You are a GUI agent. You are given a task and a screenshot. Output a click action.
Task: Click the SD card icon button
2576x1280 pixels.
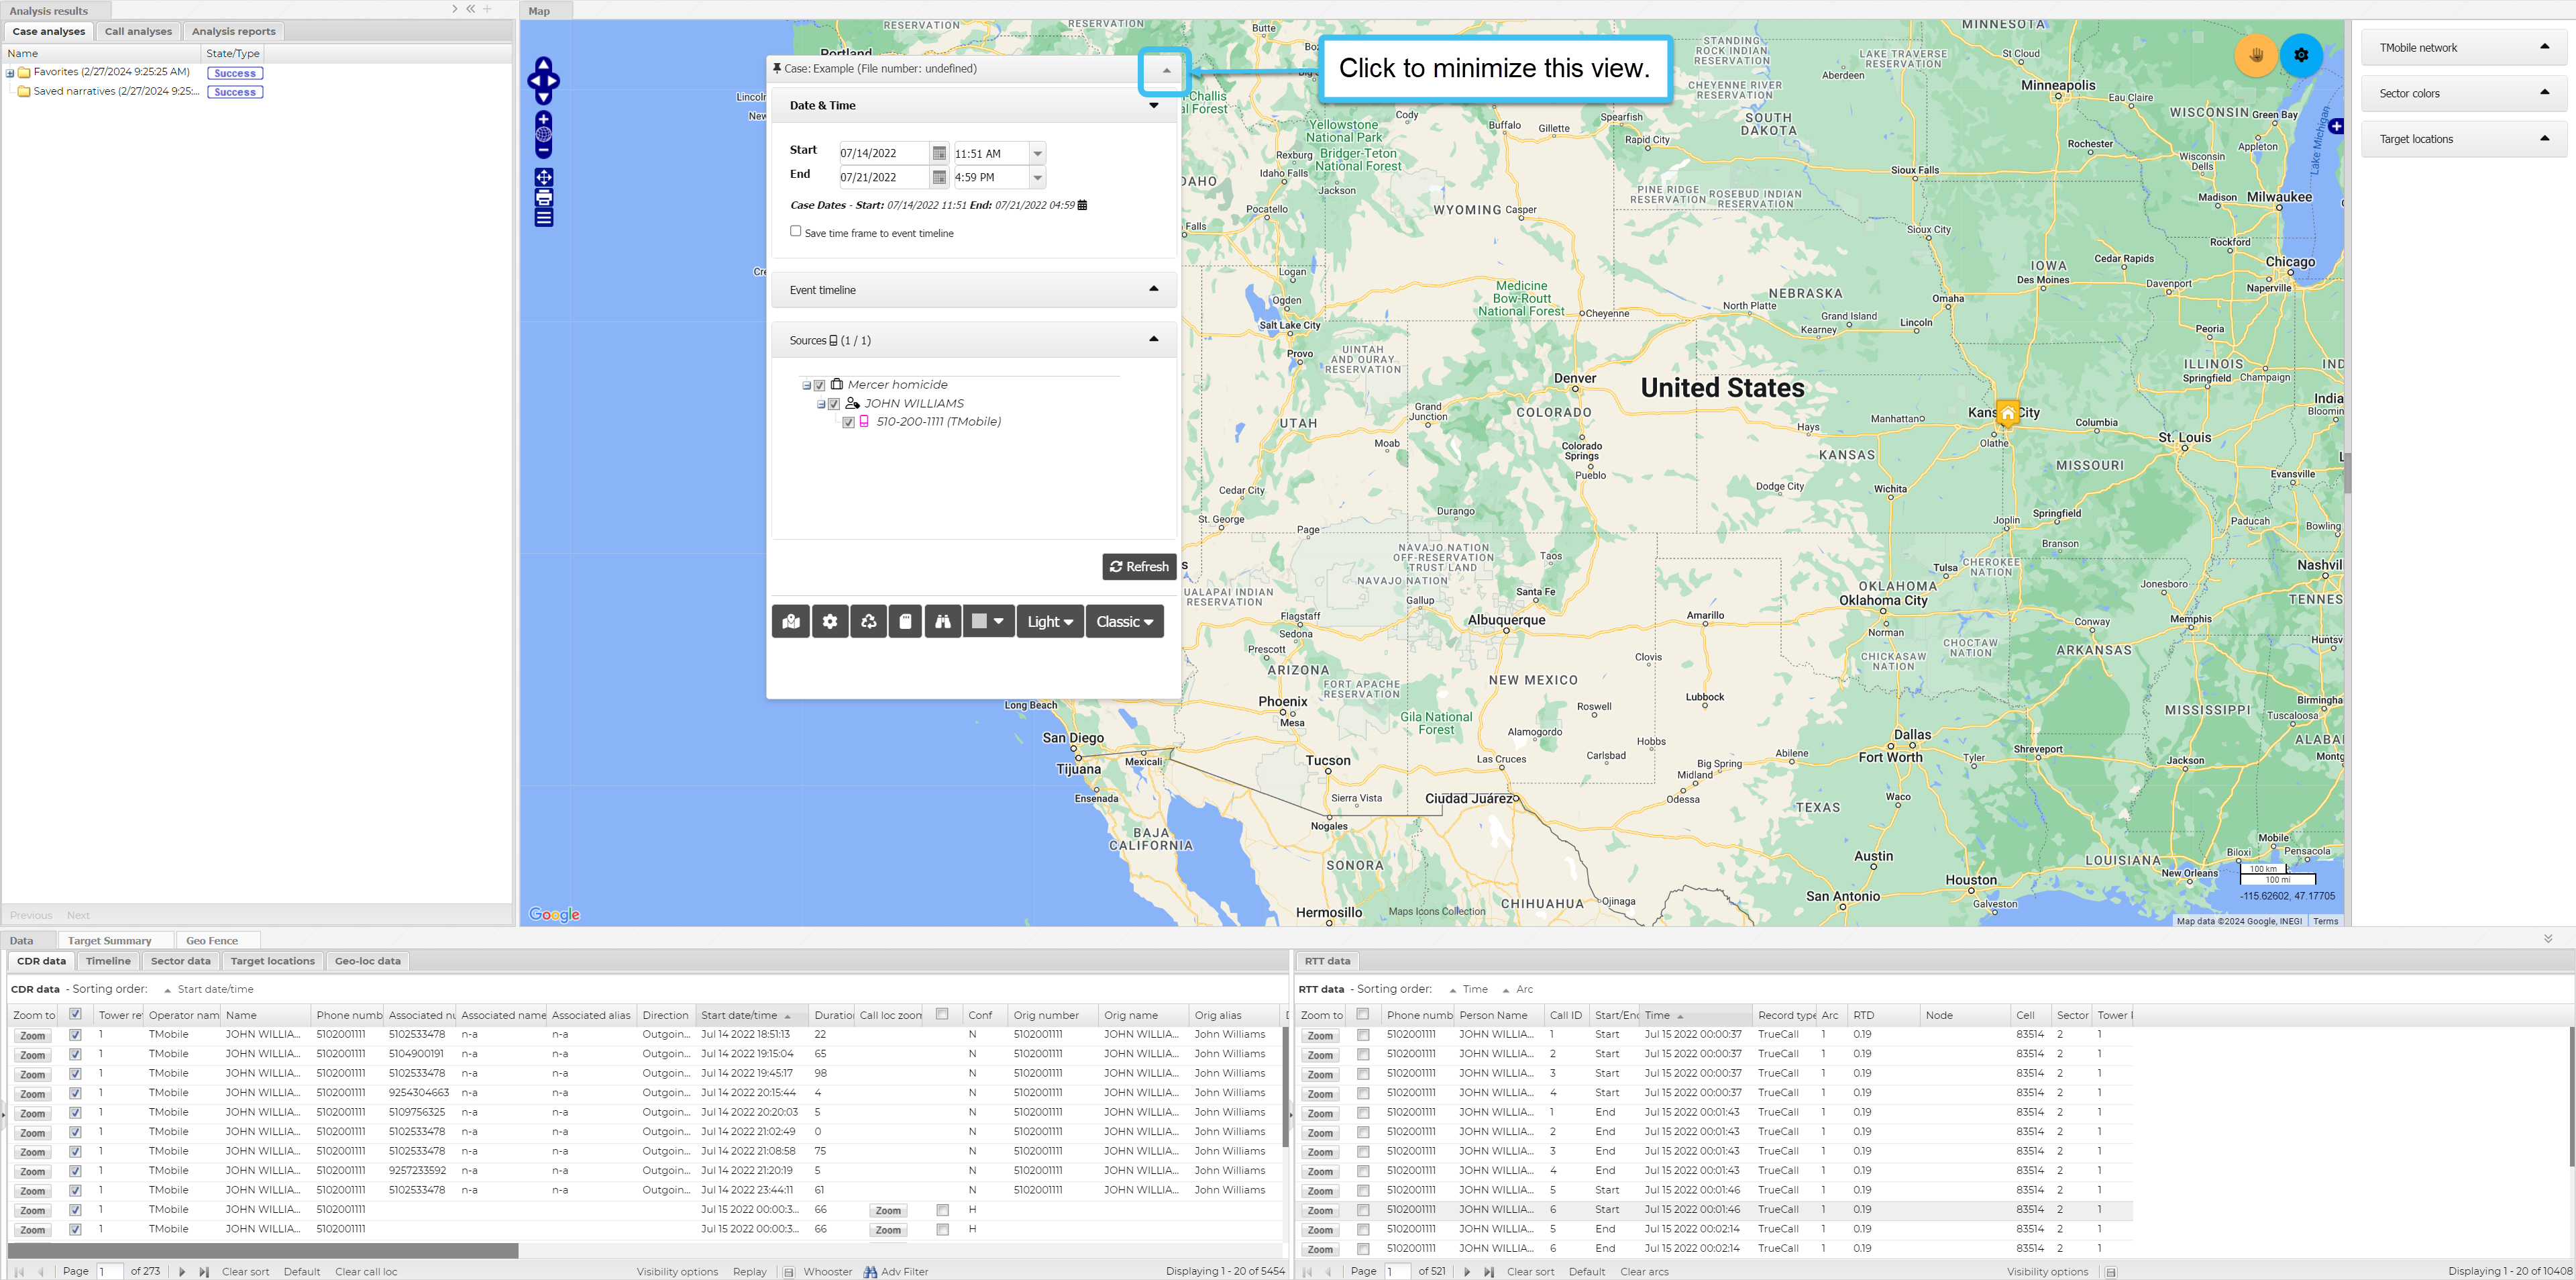pyautogui.click(x=905, y=622)
